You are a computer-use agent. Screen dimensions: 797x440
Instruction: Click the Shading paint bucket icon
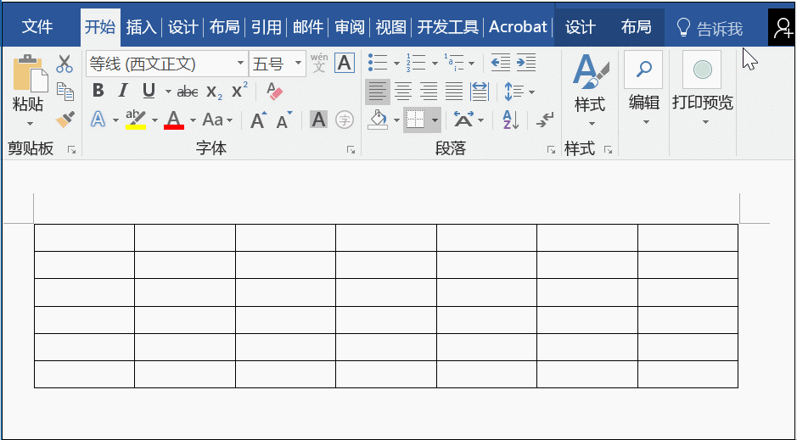pyautogui.click(x=378, y=120)
